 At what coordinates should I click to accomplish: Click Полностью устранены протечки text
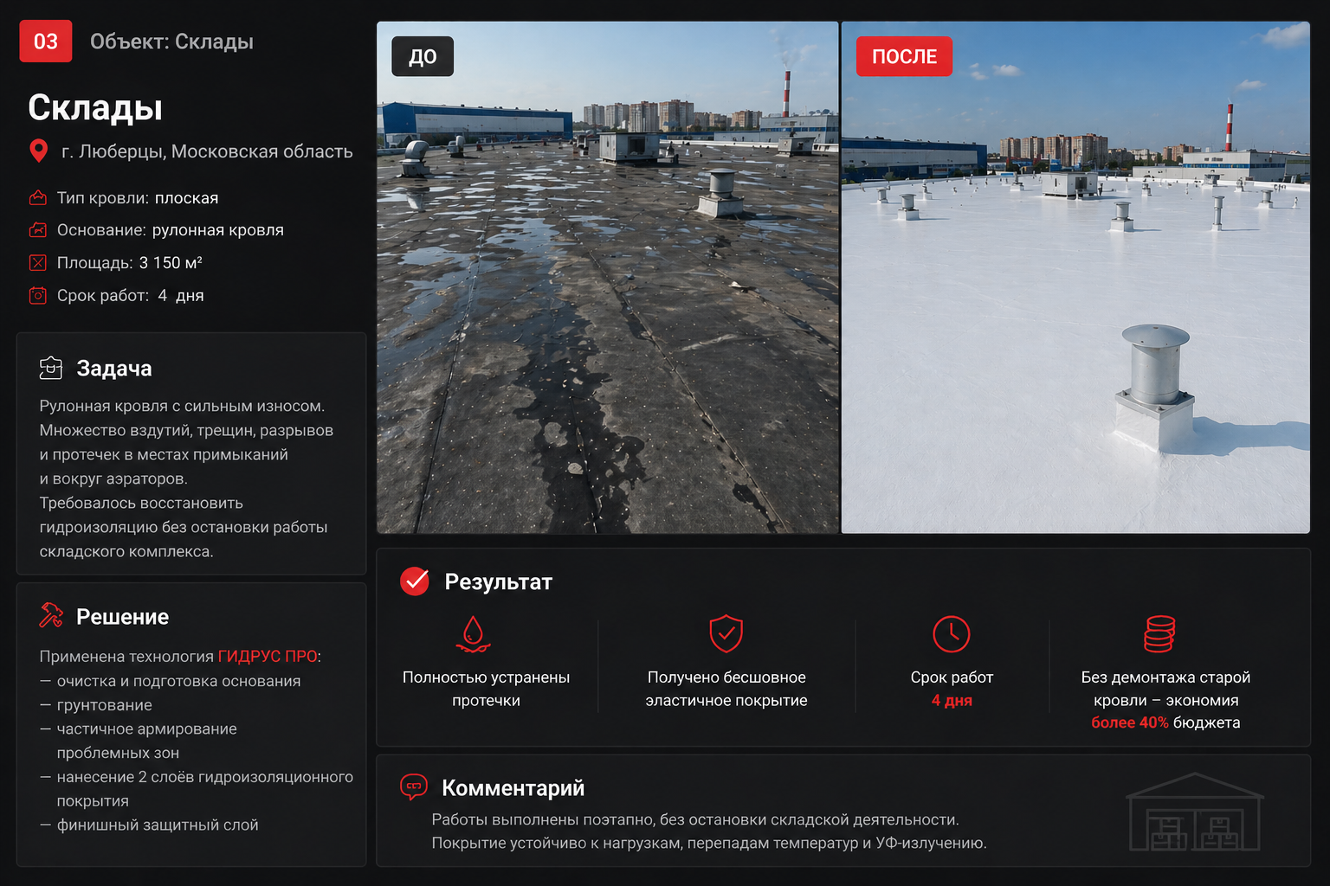tap(486, 689)
